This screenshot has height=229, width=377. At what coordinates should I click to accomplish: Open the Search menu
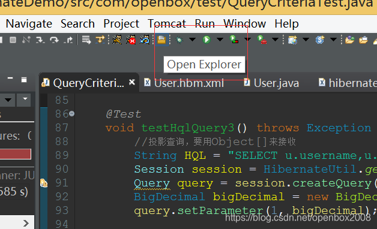point(77,24)
